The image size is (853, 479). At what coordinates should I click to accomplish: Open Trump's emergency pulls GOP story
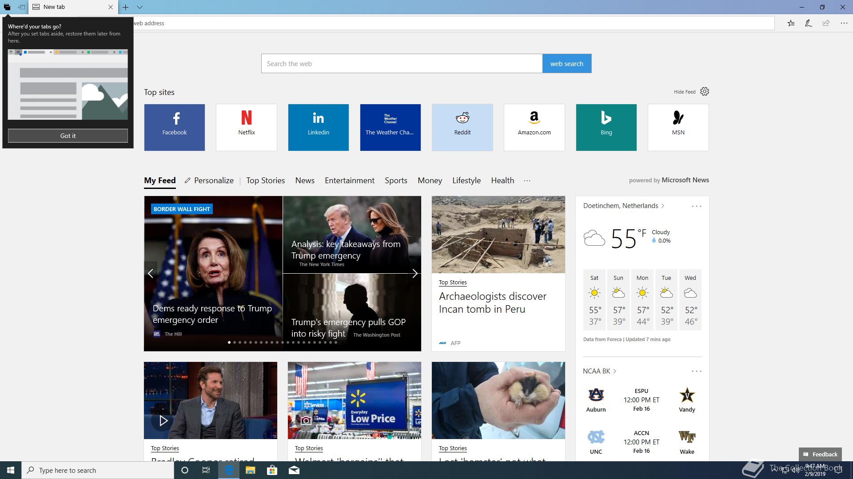[x=348, y=328]
